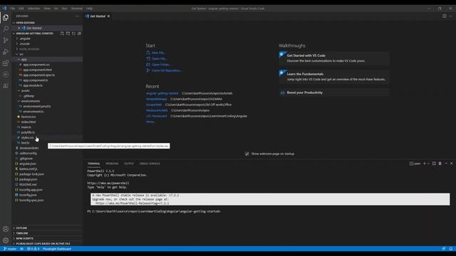Expand the Outline section
Screen dimensions: 456x256
pyautogui.click(x=21, y=228)
